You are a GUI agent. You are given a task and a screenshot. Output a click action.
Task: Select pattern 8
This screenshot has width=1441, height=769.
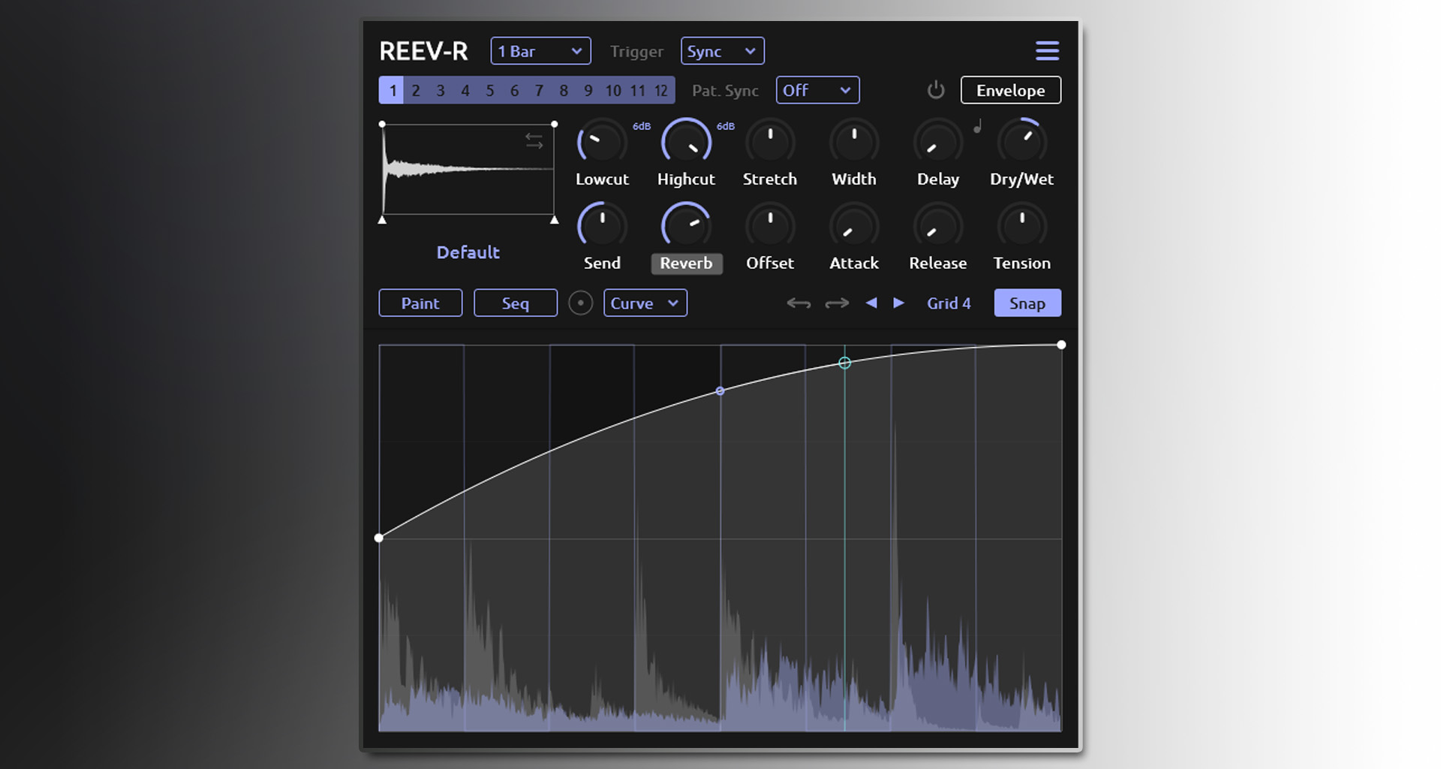coord(564,90)
